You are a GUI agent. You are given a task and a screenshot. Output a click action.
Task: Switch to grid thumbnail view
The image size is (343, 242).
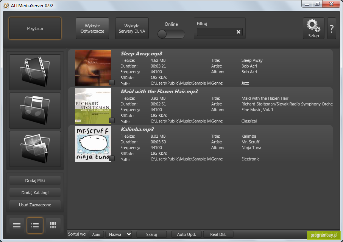(x=53, y=225)
